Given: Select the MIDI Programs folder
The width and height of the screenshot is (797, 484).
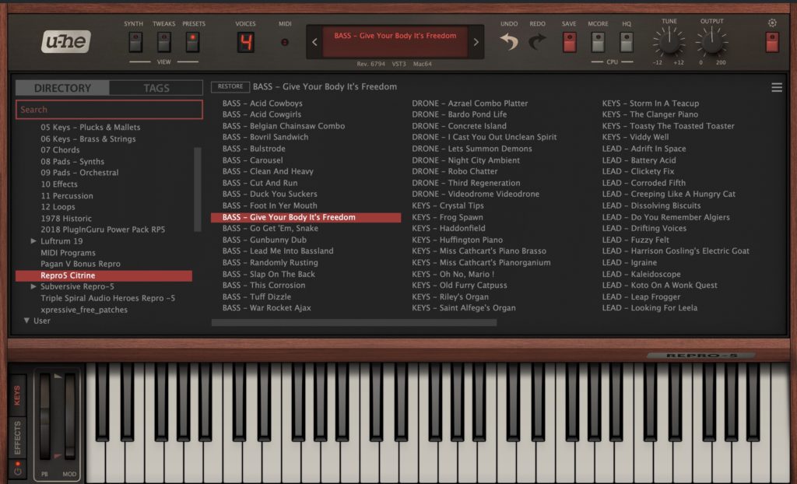Looking at the screenshot, I should (x=68, y=253).
